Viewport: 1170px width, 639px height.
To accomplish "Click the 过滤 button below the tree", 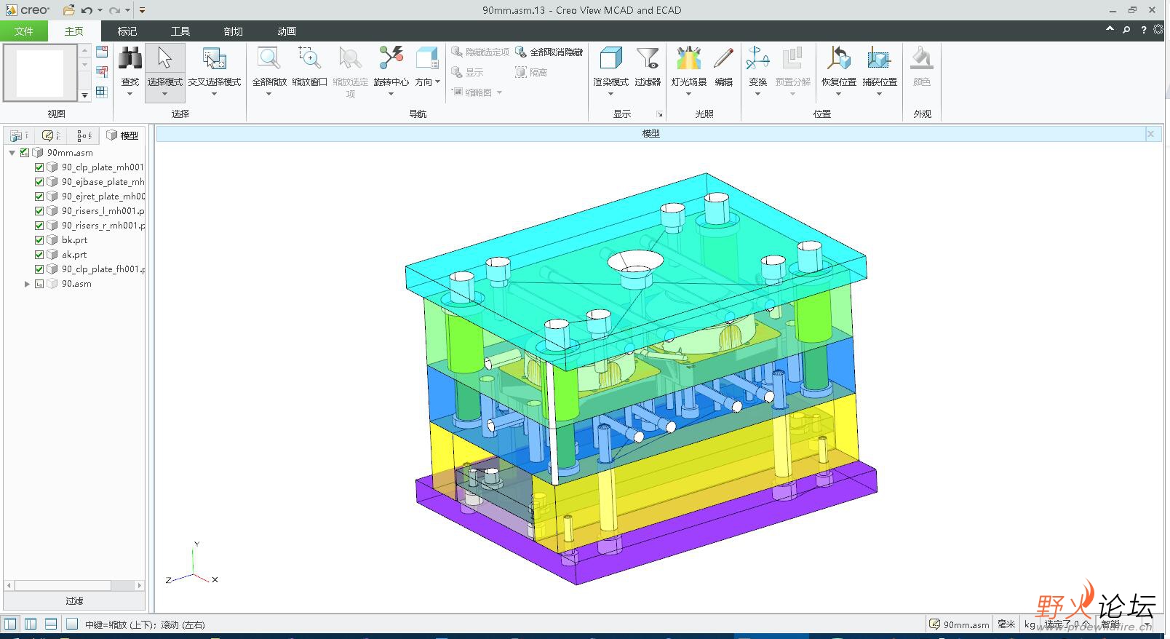I will click(x=74, y=601).
